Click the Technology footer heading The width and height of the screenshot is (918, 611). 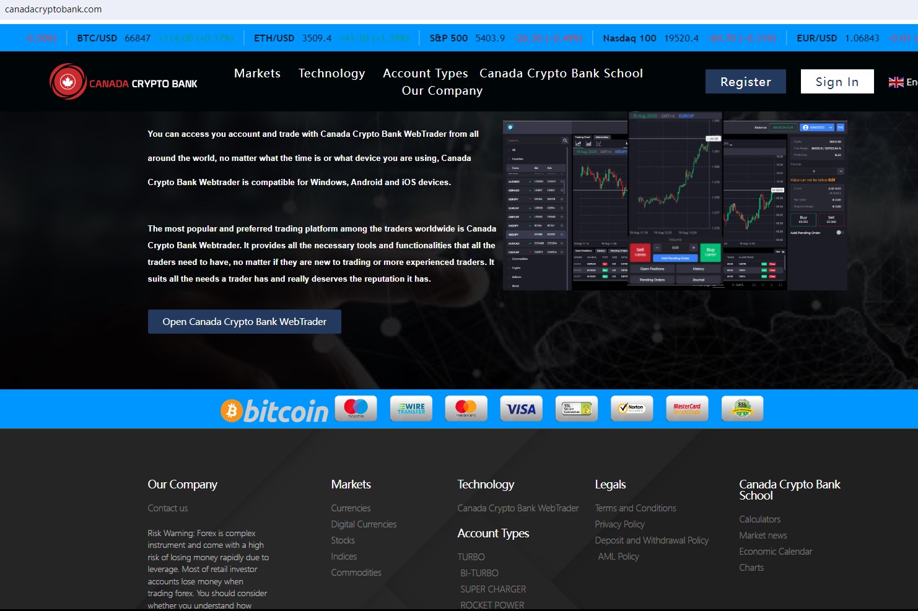[x=486, y=485]
